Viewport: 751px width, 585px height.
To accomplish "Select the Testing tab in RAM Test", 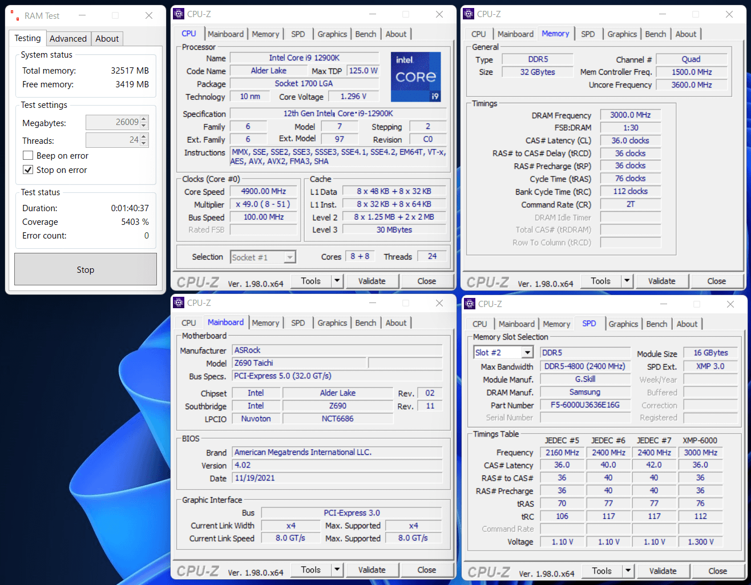I will coord(27,38).
